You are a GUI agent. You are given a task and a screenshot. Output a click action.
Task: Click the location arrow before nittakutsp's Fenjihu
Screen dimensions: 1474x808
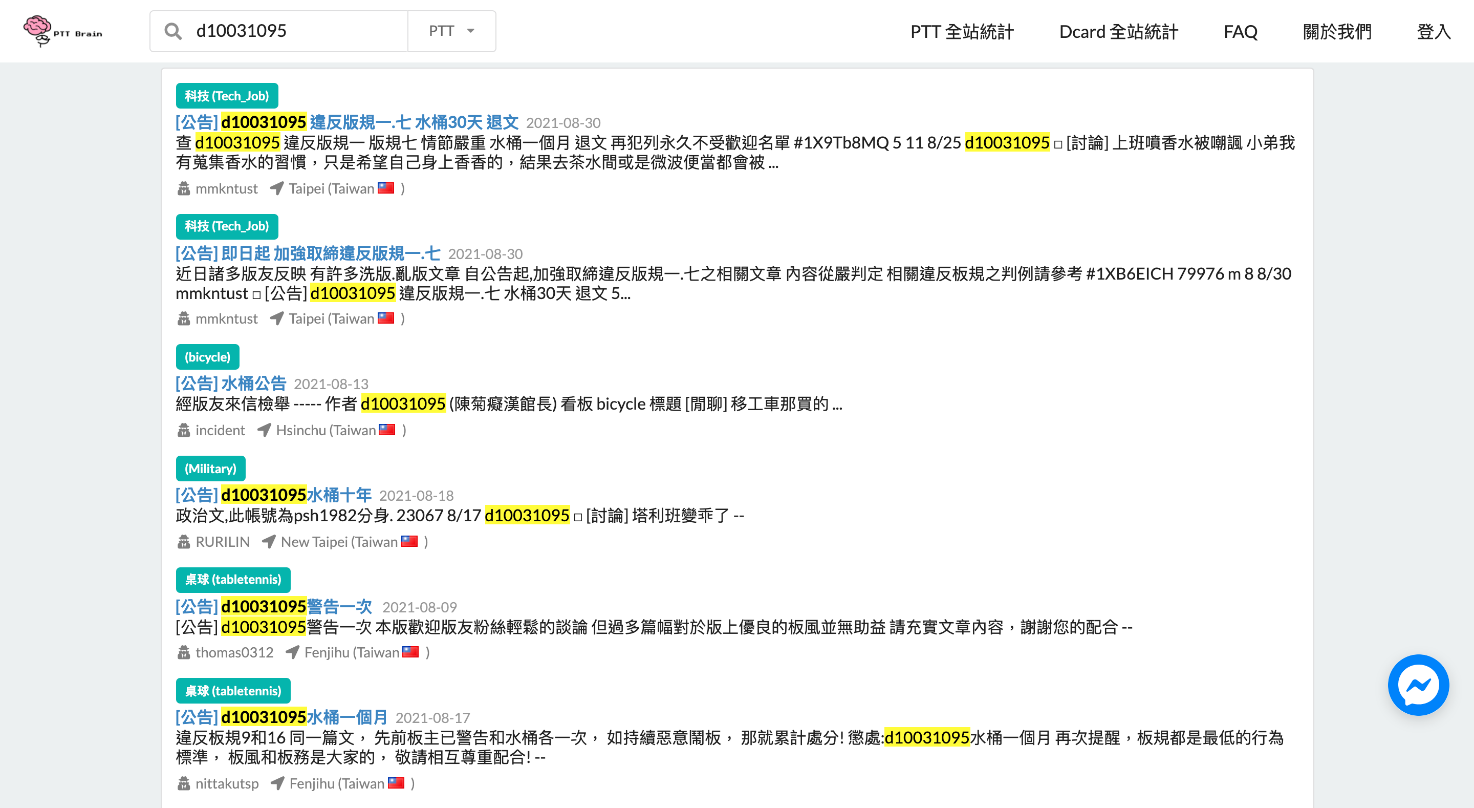(277, 783)
